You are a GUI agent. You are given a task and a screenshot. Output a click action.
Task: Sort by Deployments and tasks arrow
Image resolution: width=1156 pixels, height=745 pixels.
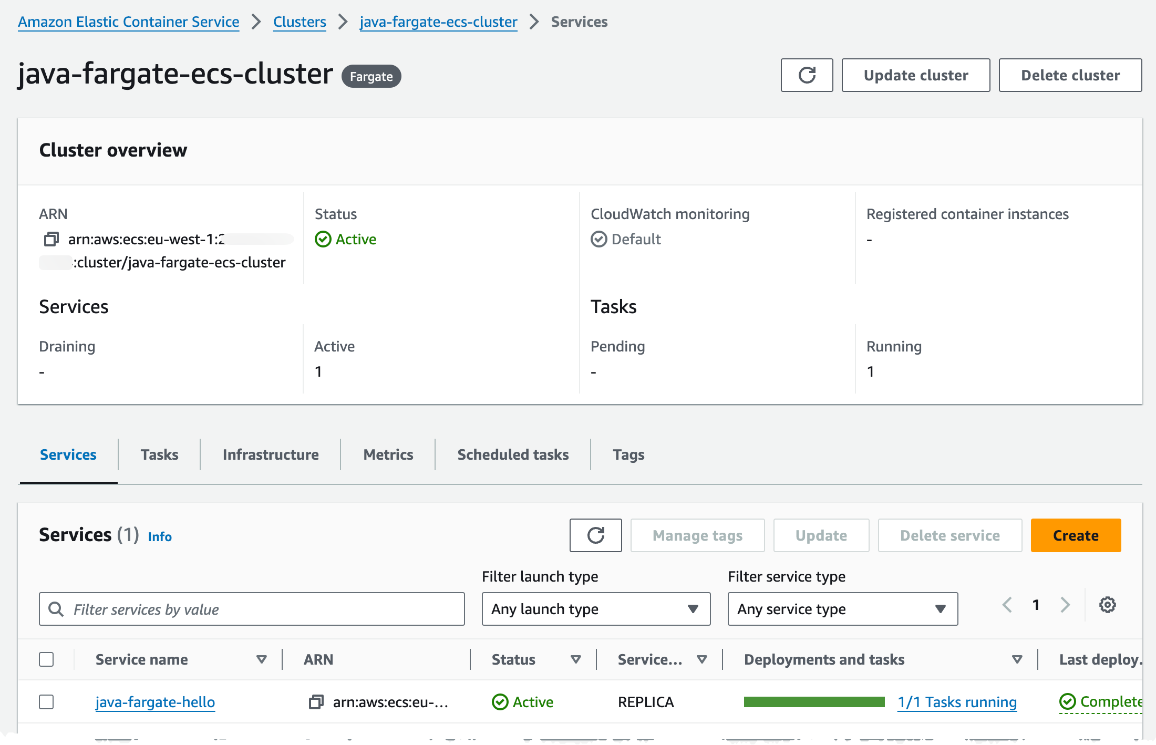pyautogui.click(x=1017, y=659)
